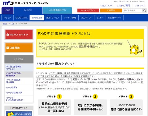
Task: Click the M2J breadcrumb link
Action: click(5, 23)
